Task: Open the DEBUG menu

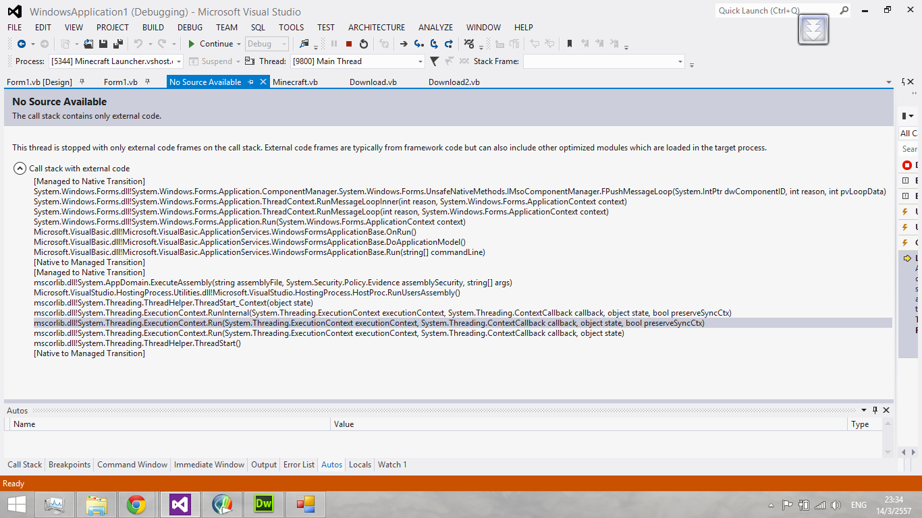Action: (190, 28)
